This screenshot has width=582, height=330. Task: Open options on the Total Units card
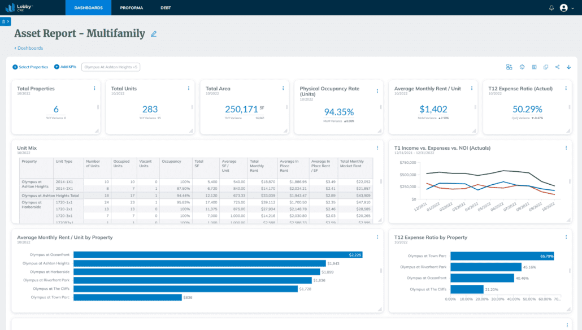pyautogui.click(x=188, y=88)
